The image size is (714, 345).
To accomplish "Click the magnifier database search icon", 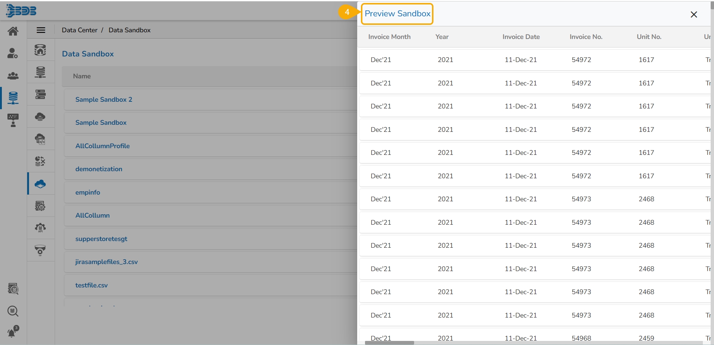I will pyautogui.click(x=13, y=311).
